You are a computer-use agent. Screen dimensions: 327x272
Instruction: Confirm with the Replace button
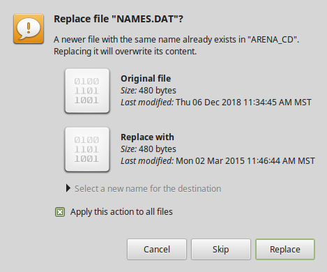click(285, 249)
